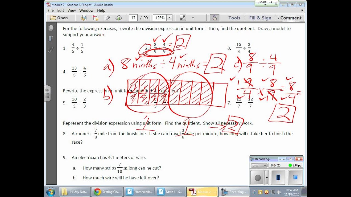The image size is (351, 197).
Task: Switch to the Chrome Seating Chart window
Action: [107, 192]
